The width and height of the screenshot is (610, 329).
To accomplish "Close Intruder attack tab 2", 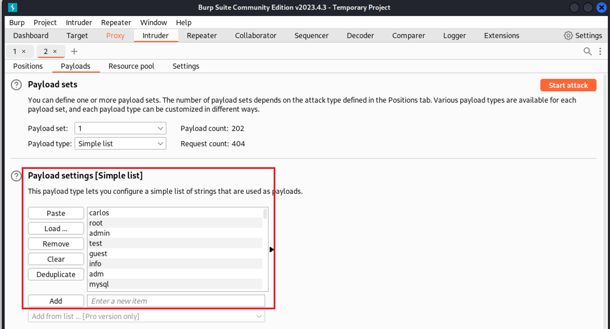I will (x=55, y=51).
